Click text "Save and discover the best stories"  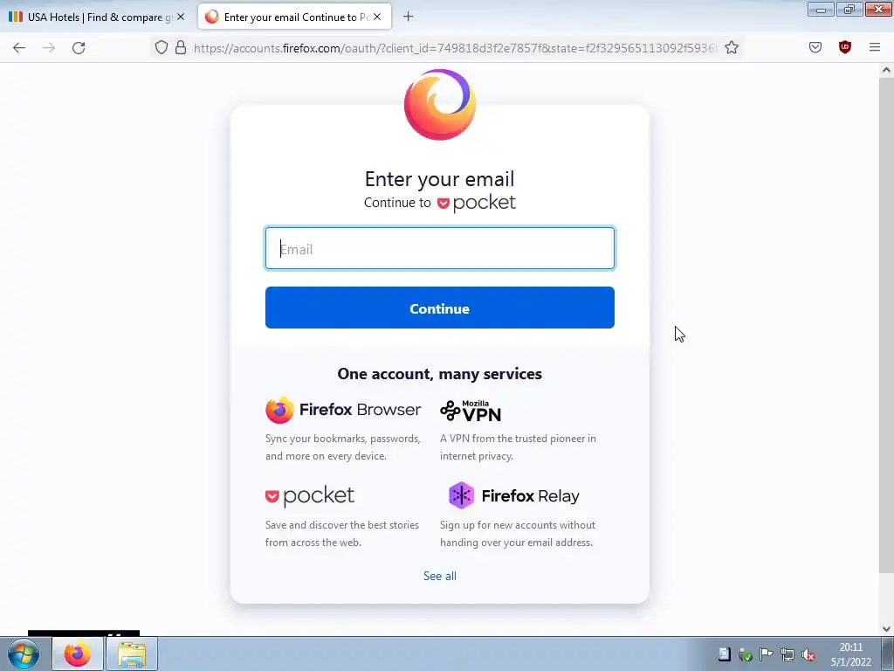342,525
